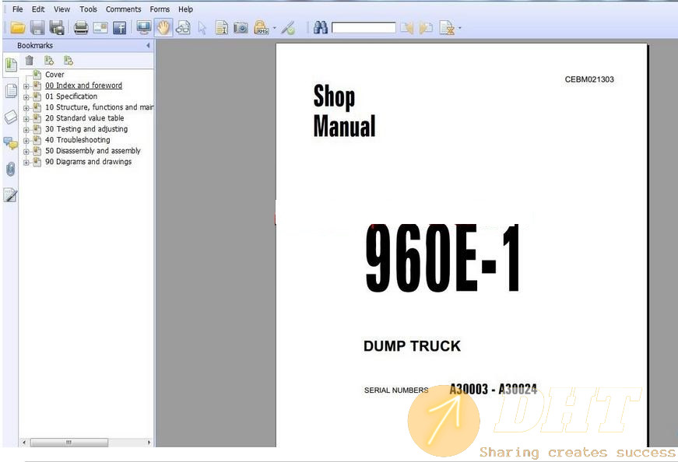Click the monitor screen icon in toolbar
The height and width of the screenshot is (462, 678).
143,28
